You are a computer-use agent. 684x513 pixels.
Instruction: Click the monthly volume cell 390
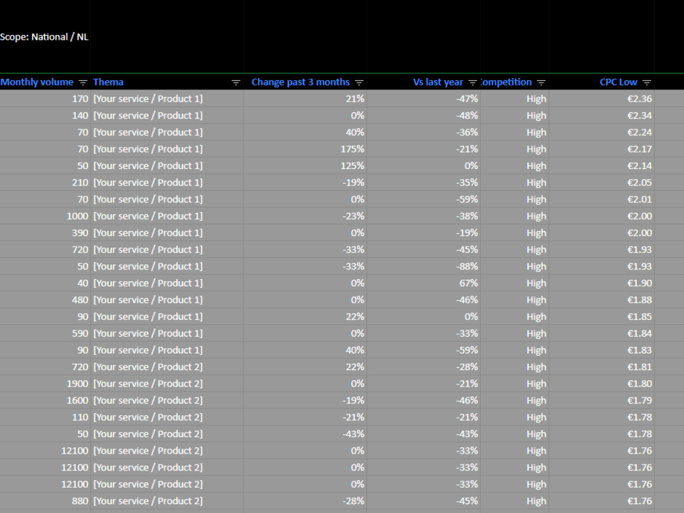pyautogui.click(x=45, y=233)
